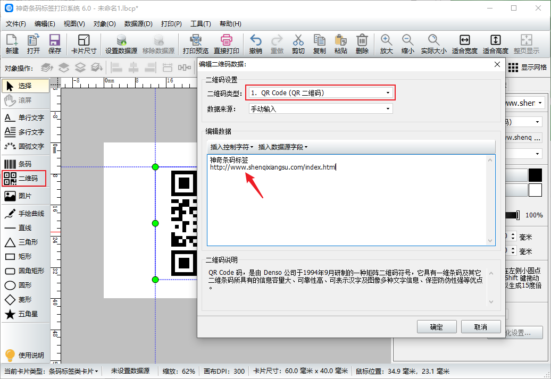This screenshot has width=551, height=379.
Task: Select the 条码 barcode tool
Action: 24,164
